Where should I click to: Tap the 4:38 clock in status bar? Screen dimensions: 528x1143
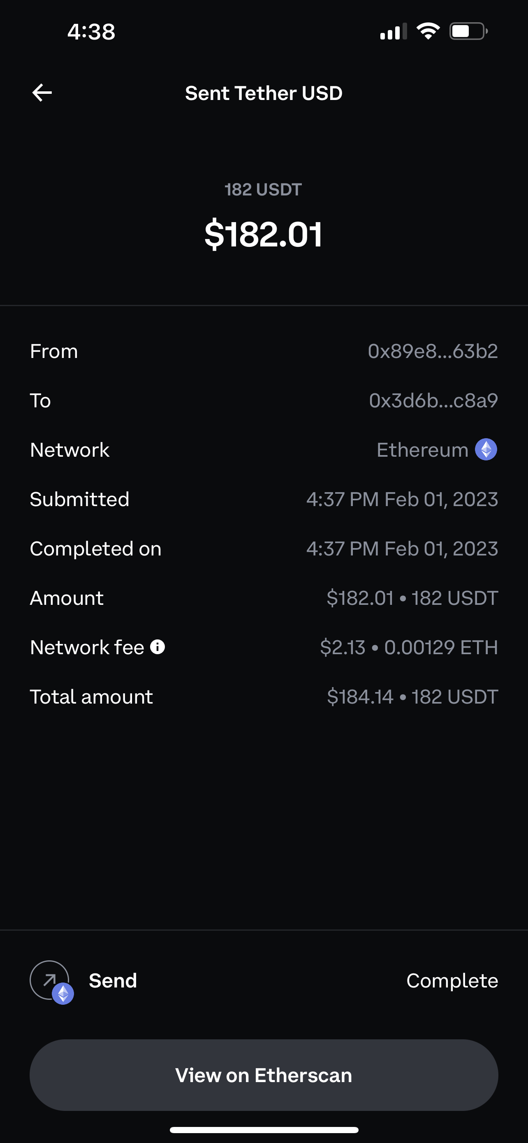(91, 32)
